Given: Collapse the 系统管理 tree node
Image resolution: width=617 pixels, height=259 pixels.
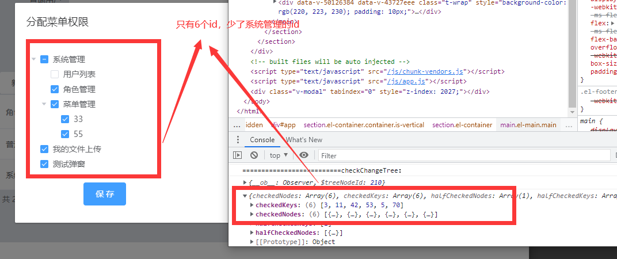Looking at the screenshot, I should 34,59.
